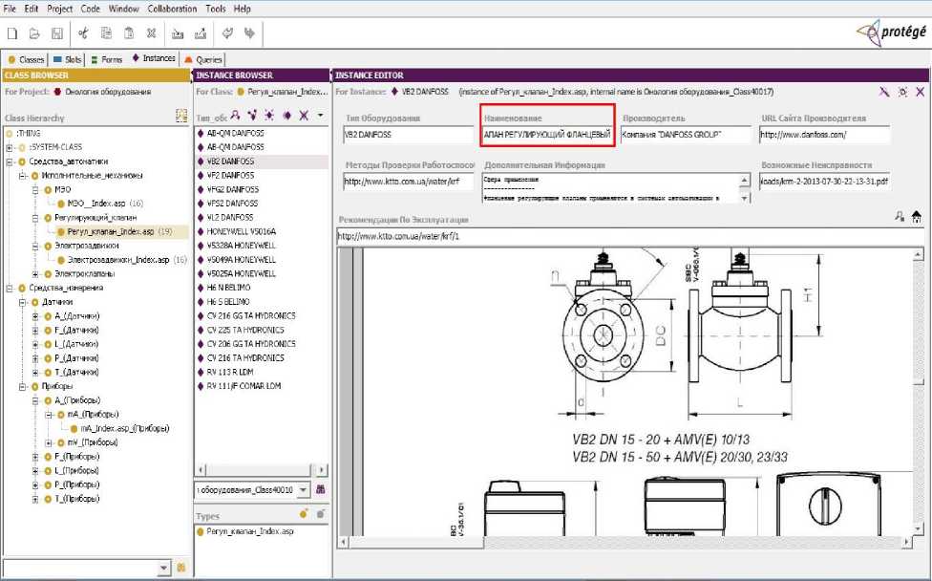
Task: Click the New Project toolbar icon
Action: tap(12, 33)
